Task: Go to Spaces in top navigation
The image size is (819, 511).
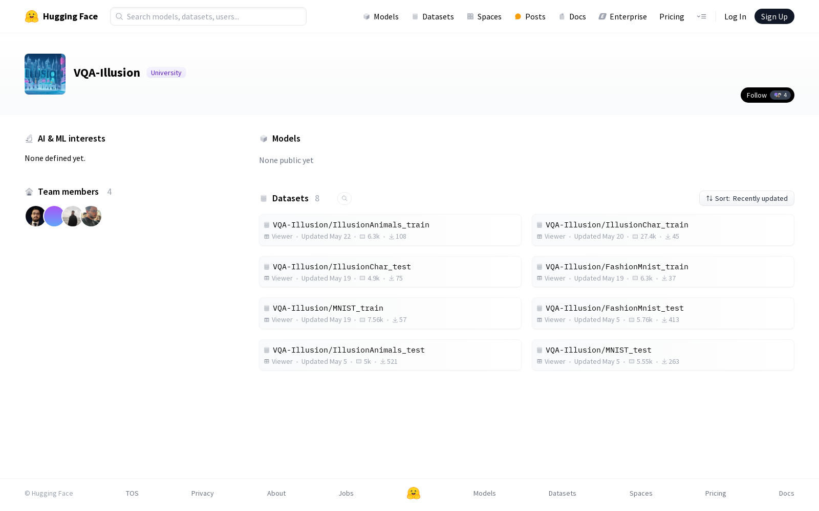Action: [x=484, y=16]
